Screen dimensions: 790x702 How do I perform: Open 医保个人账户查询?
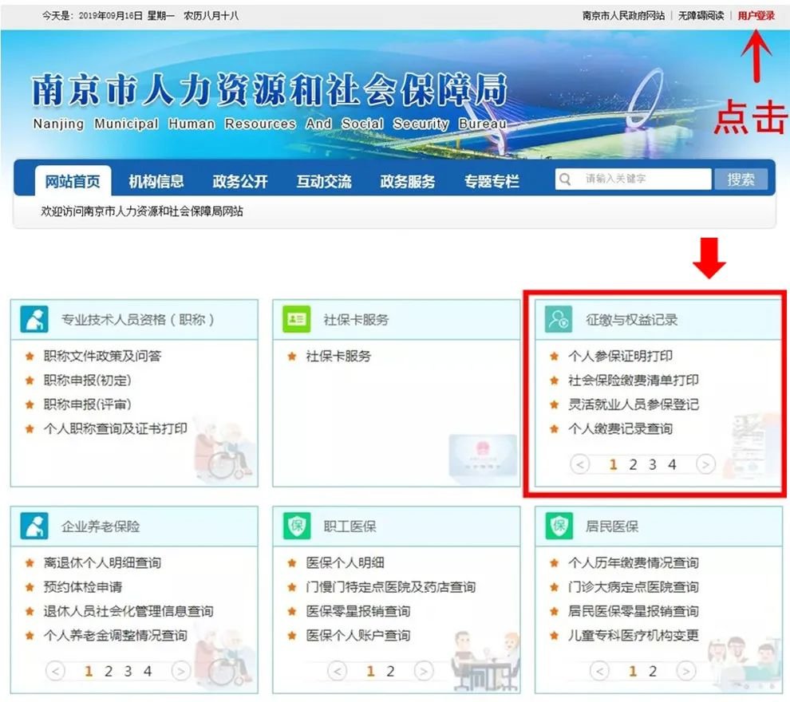coord(358,635)
